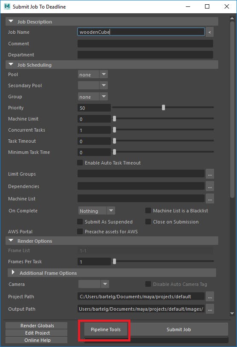The height and width of the screenshot is (347, 237).
Task: Check Submit As Suspended
Action: [x=80, y=221]
